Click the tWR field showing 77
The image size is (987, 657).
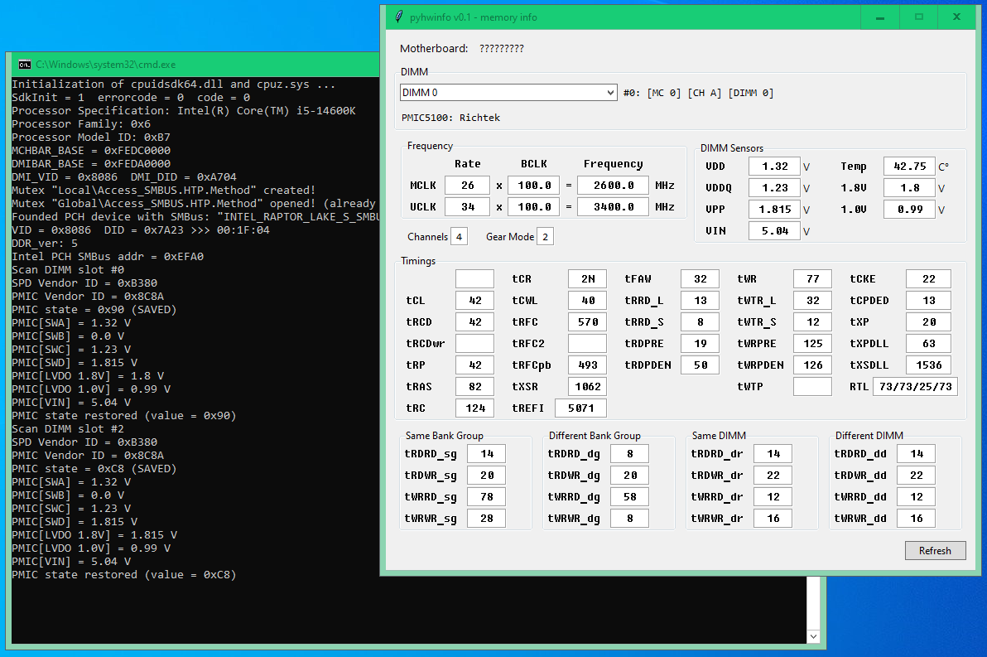point(812,279)
